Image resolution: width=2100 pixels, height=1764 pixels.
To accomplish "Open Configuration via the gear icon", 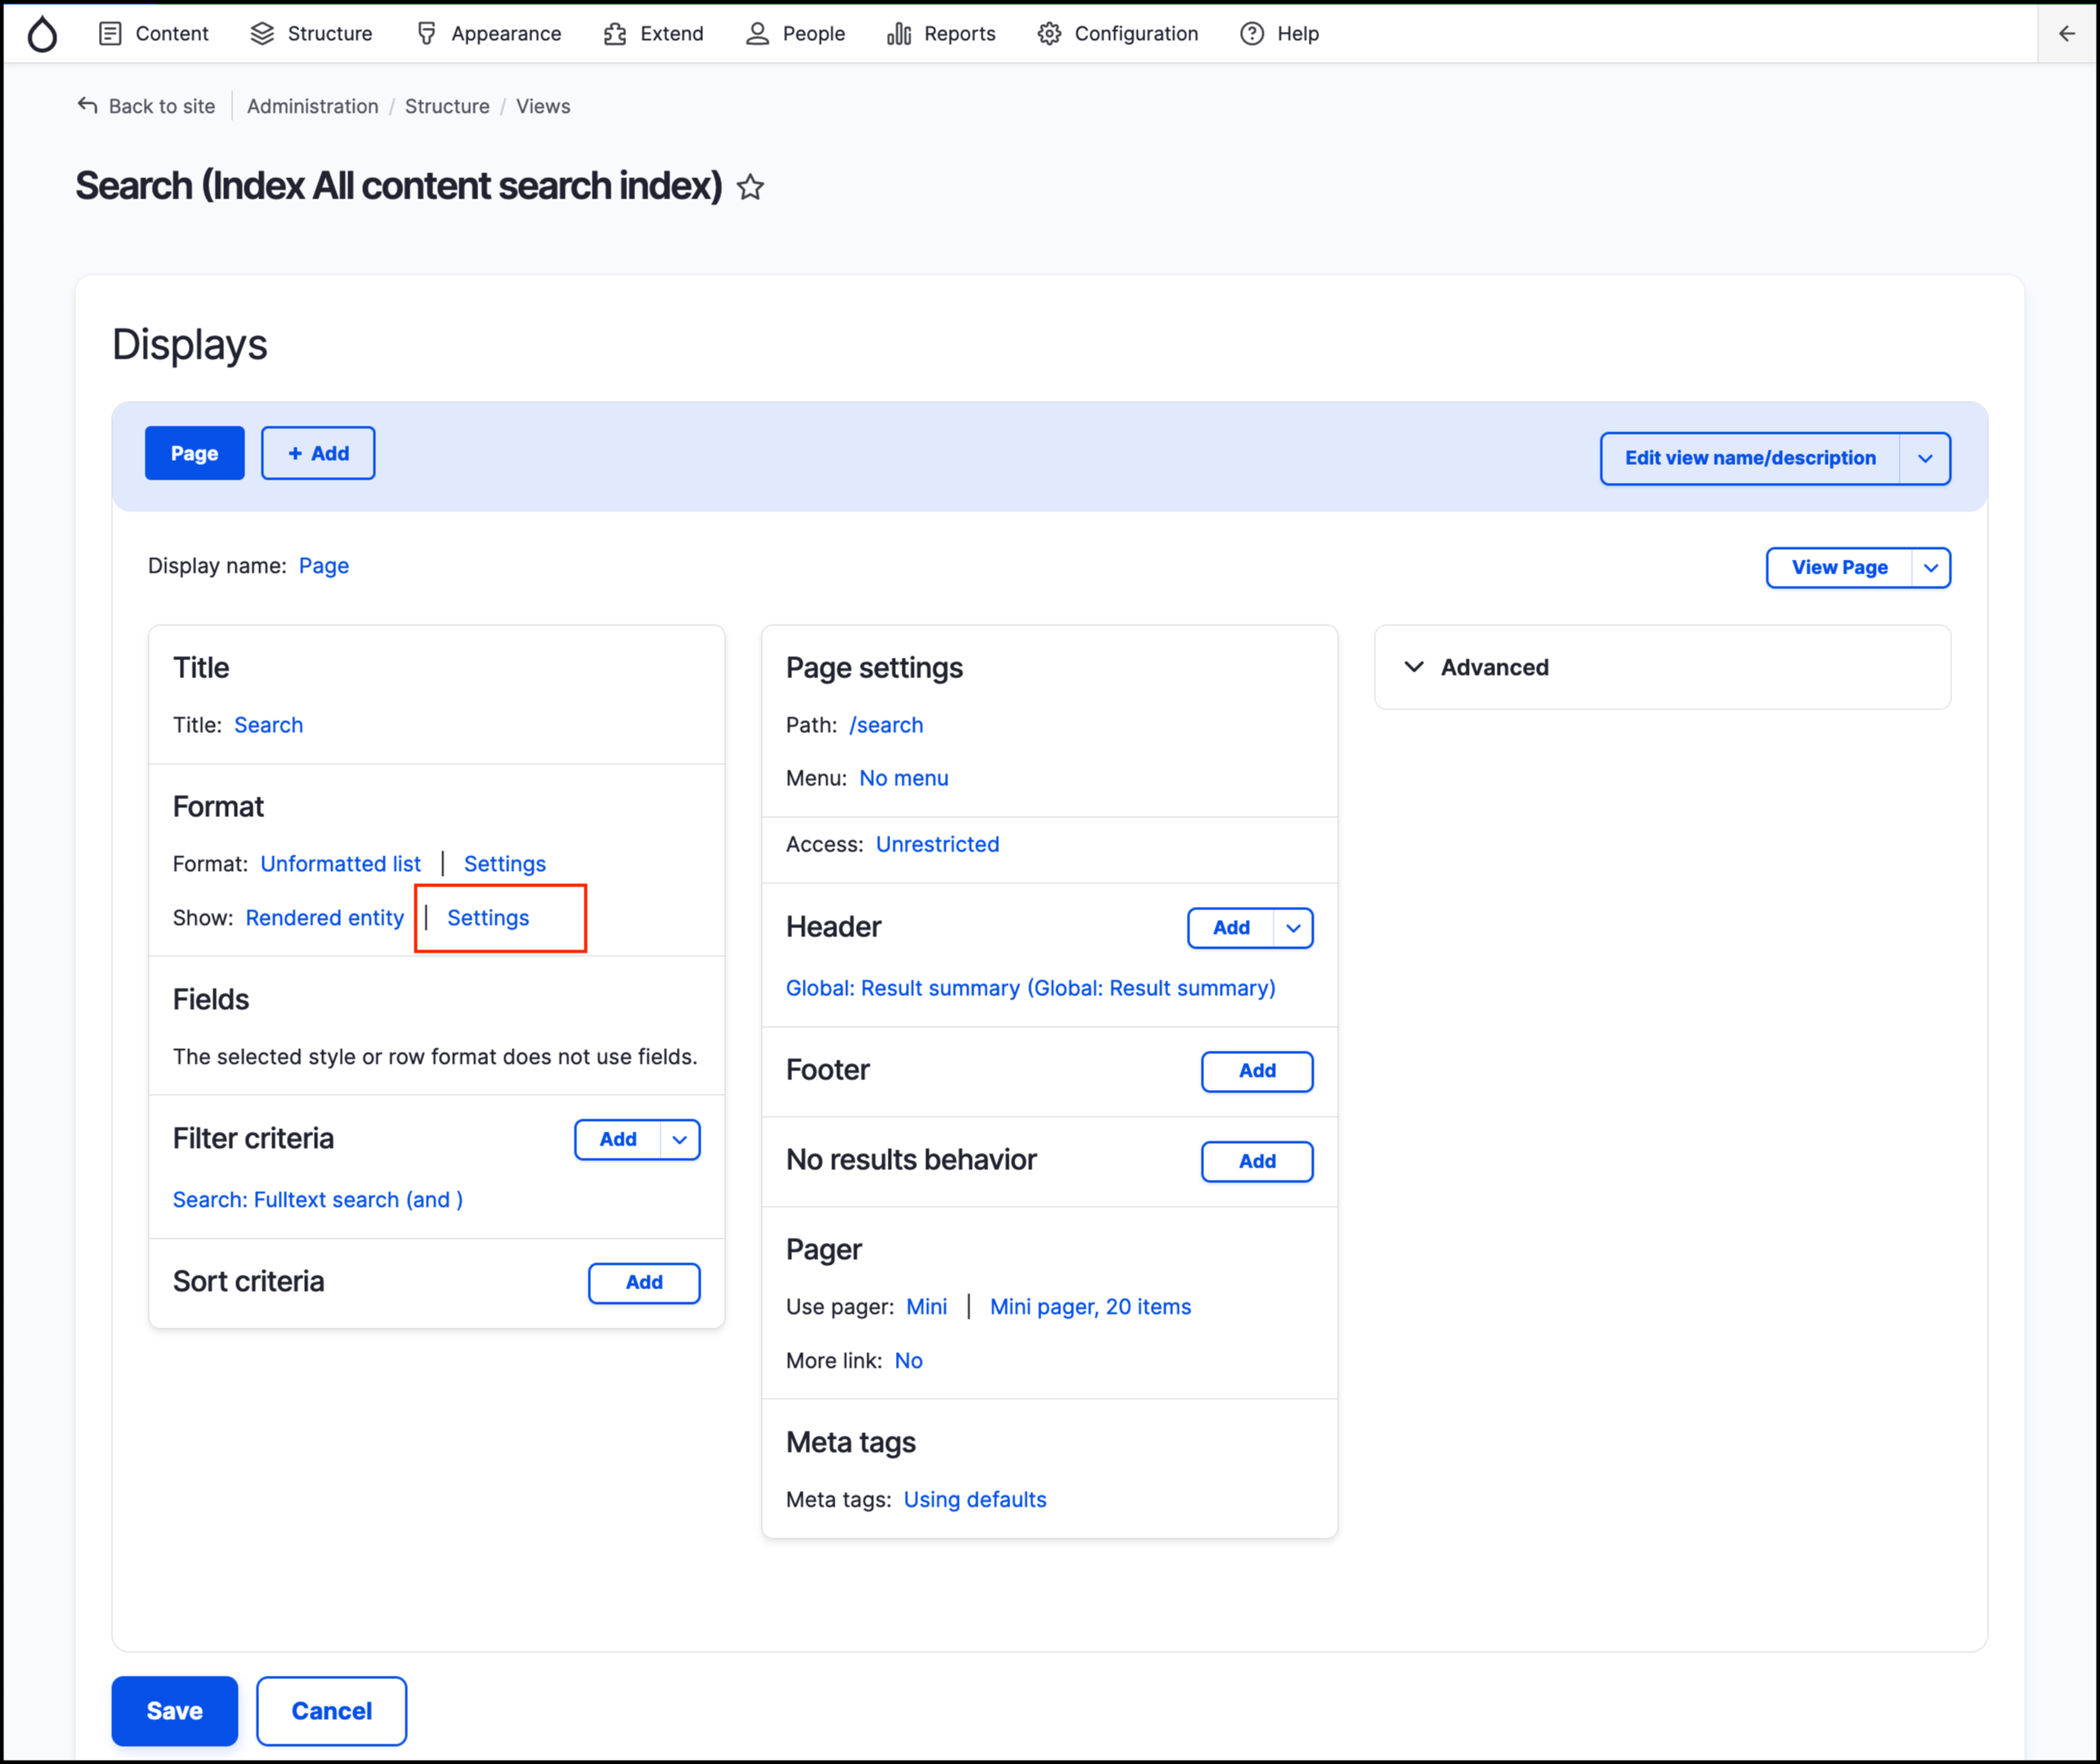I will 1049,33.
